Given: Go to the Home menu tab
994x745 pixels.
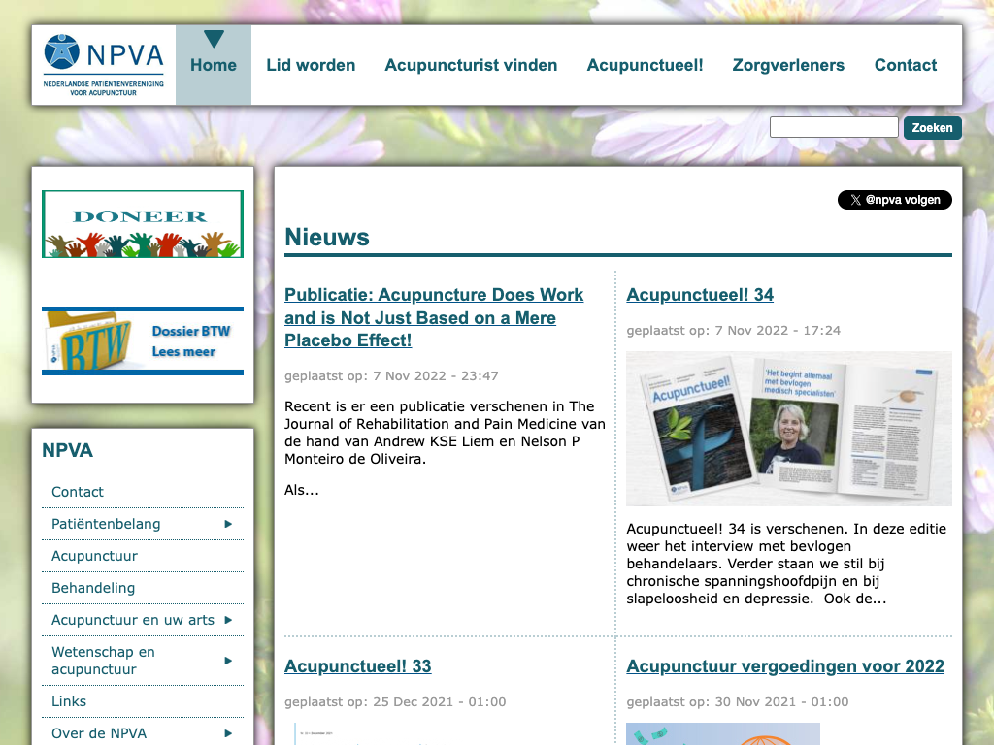Looking at the screenshot, I should (214, 65).
